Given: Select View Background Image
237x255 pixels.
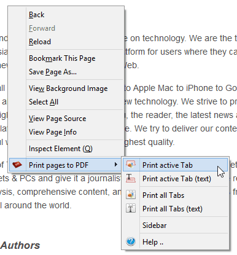Looking at the screenshot, I should tap(66, 88).
